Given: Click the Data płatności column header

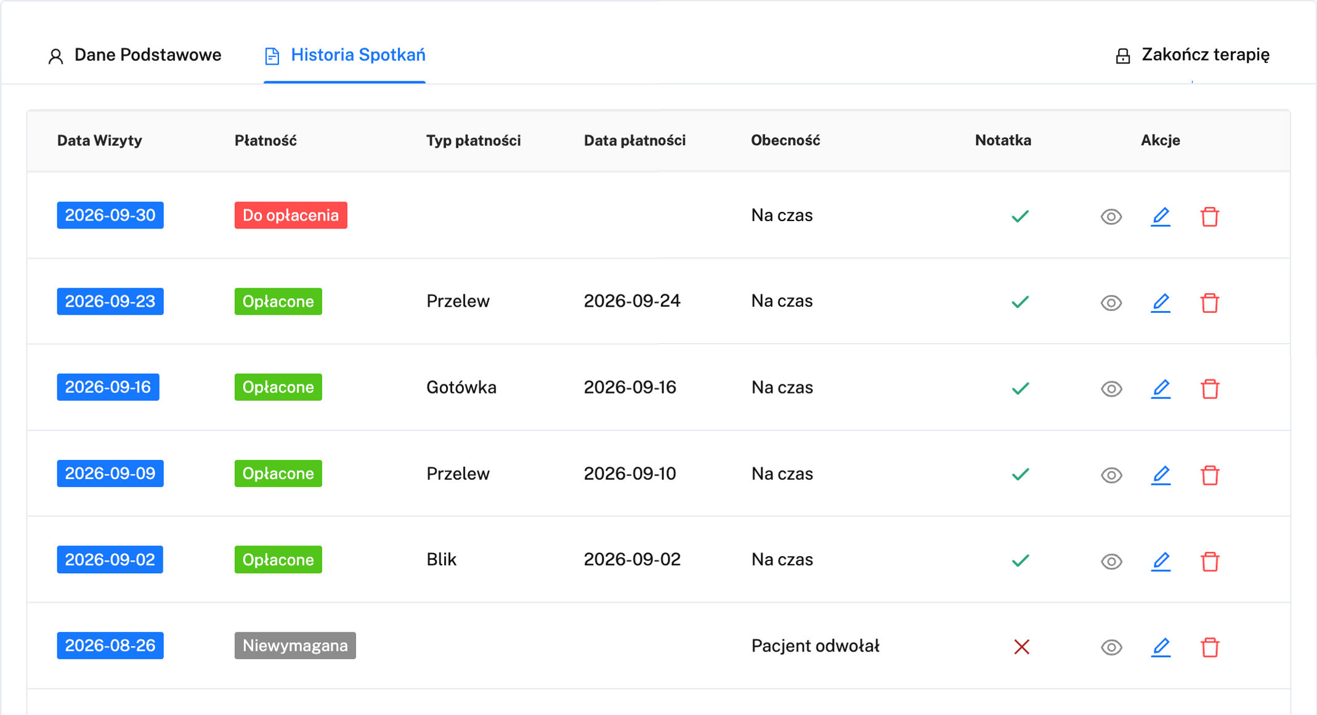Looking at the screenshot, I should (634, 140).
